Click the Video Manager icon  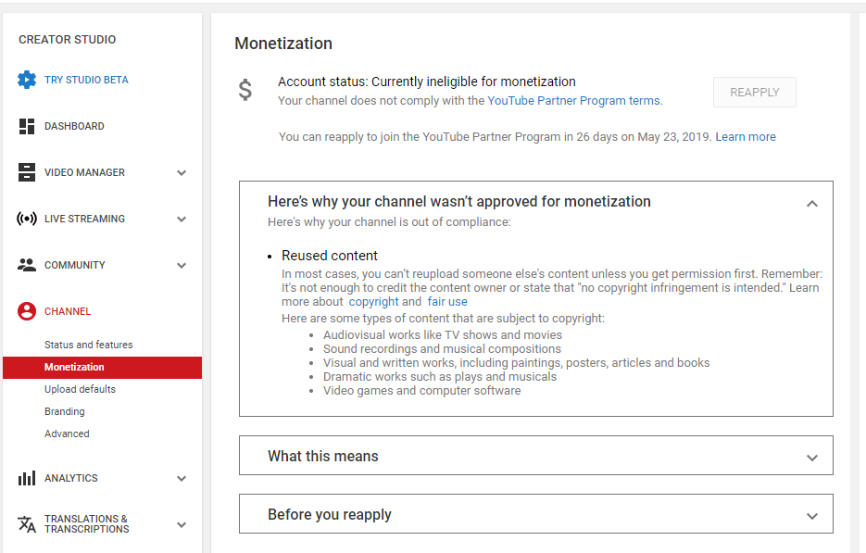coord(27,172)
